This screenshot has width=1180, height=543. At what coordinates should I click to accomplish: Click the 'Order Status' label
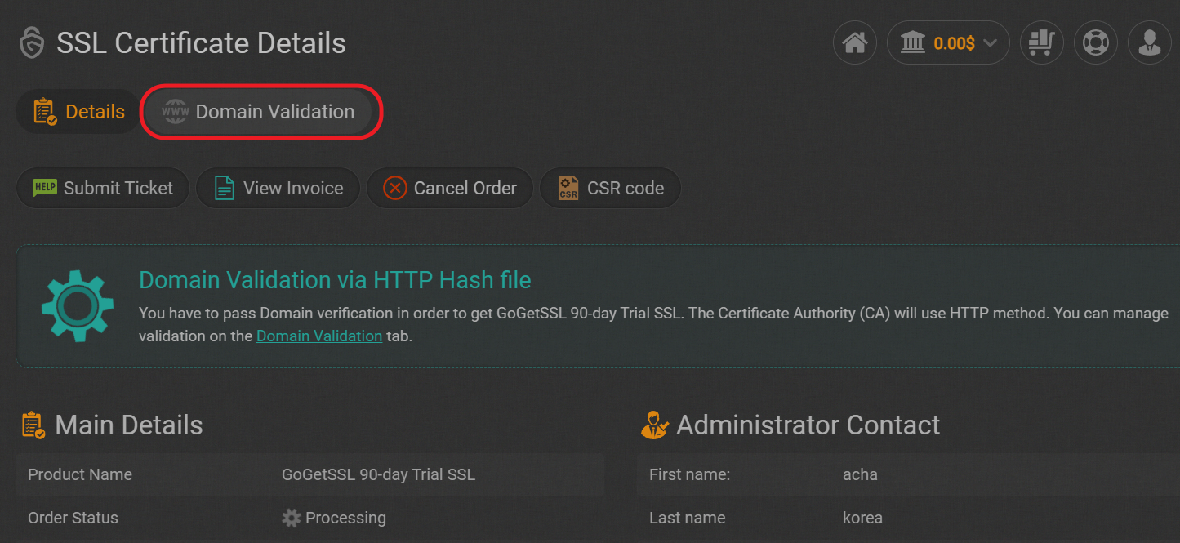(73, 518)
